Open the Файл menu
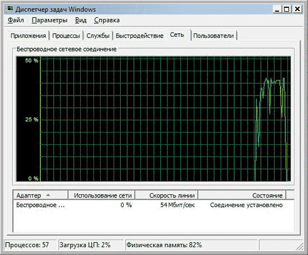308x255 pixels. [x=16, y=20]
